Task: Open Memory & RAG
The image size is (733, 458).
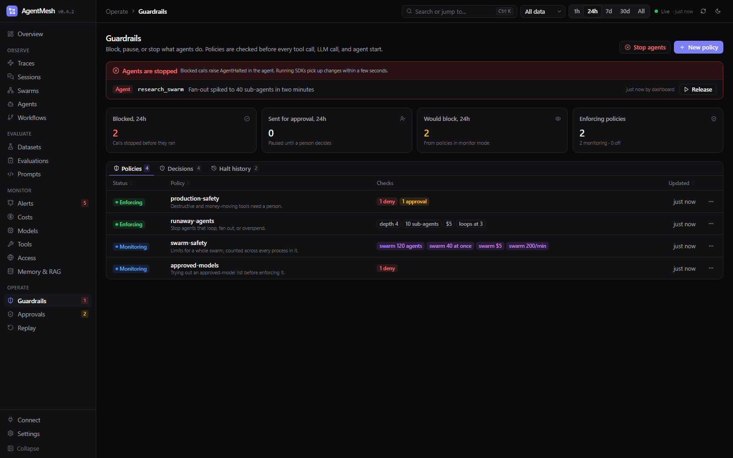Action: (48, 272)
